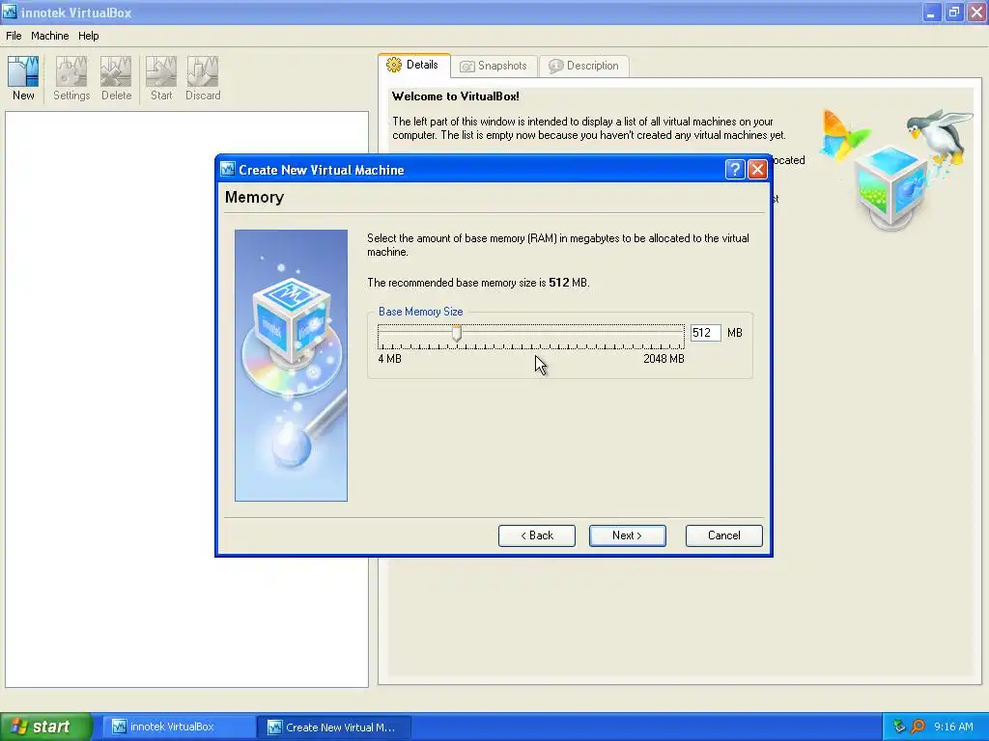Go to the previous step with Back

[537, 535]
